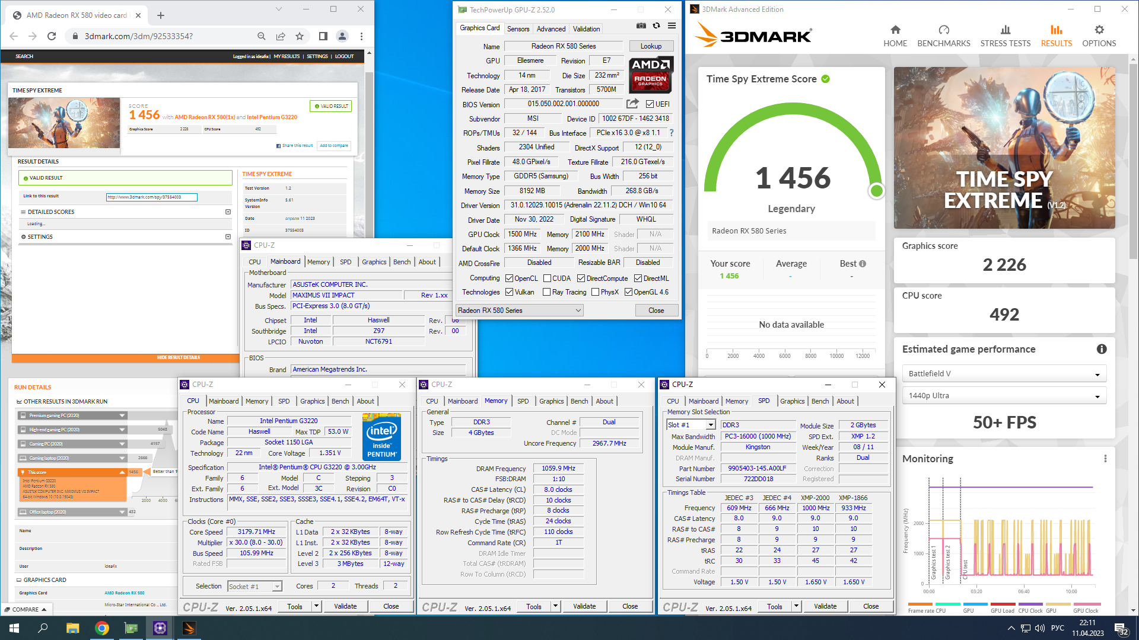The width and height of the screenshot is (1139, 640).
Task: Open a new Chrome tab
Action: click(161, 15)
